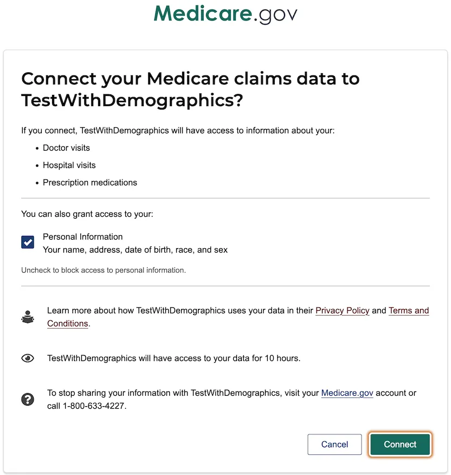
Task: Click the 'You can also grant access' text
Action: point(87,214)
